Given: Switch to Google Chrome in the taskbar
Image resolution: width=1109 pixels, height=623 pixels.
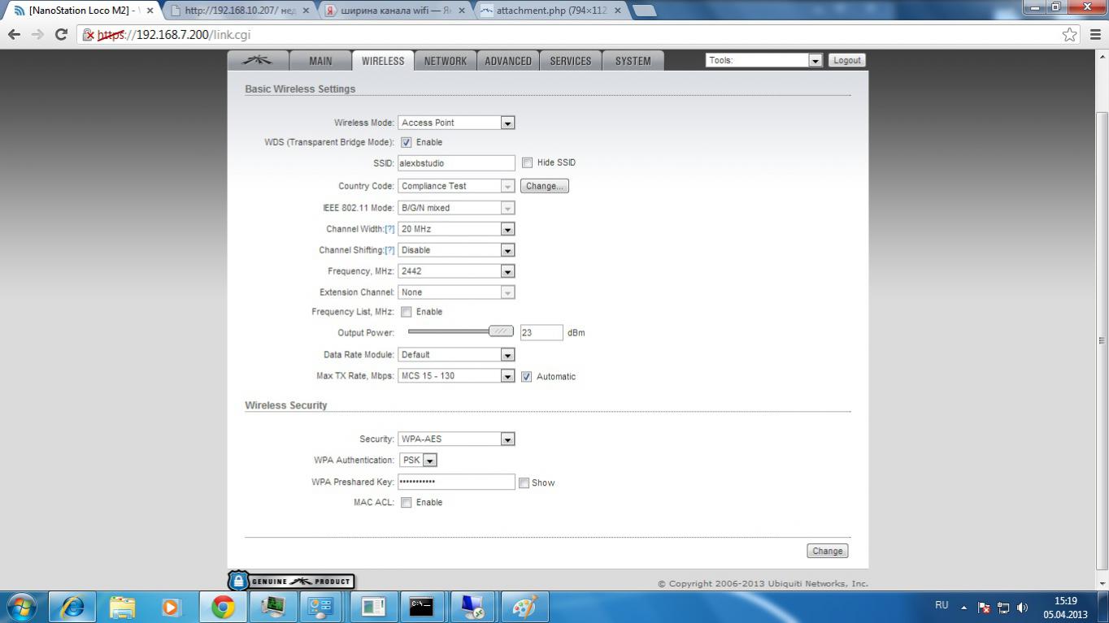Looking at the screenshot, I should pos(223,607).
